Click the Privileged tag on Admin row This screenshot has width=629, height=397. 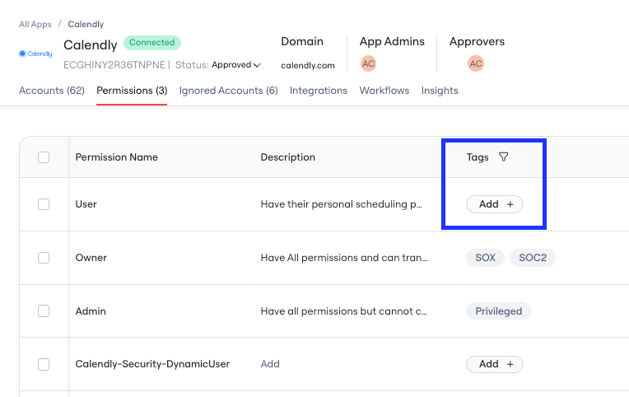pyautogui.click(x=499, y=311)
